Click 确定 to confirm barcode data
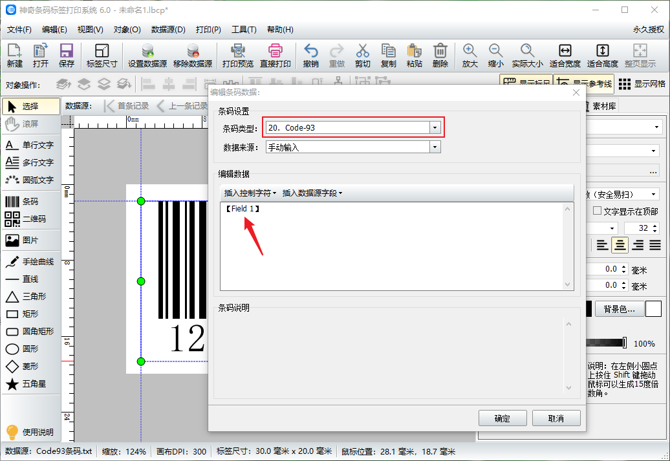This screenshot has width=670, height=461. (x=503, y=418)
